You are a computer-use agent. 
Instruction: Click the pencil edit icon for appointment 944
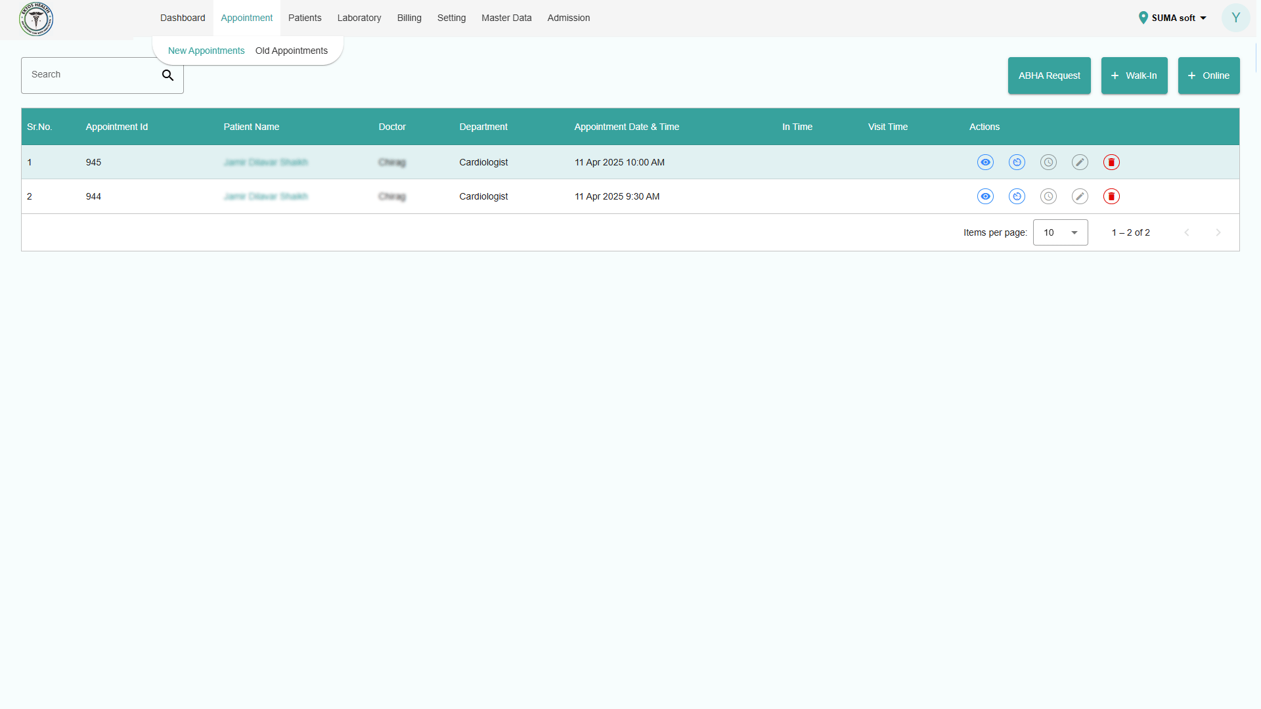[x=1080, y=196]
